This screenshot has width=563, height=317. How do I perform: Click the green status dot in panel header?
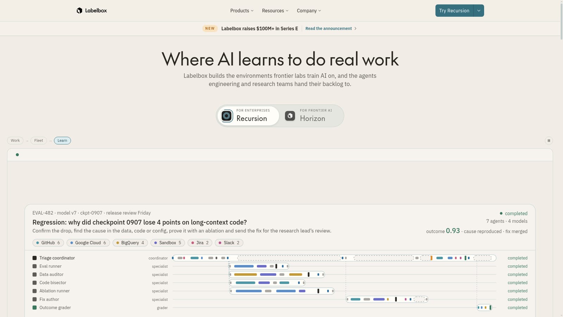(x=17, y=155)
